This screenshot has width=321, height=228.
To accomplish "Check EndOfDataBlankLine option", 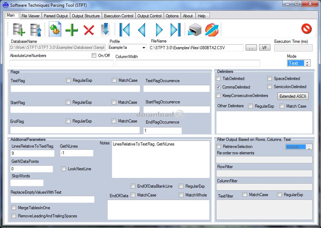I will [133, 186].
